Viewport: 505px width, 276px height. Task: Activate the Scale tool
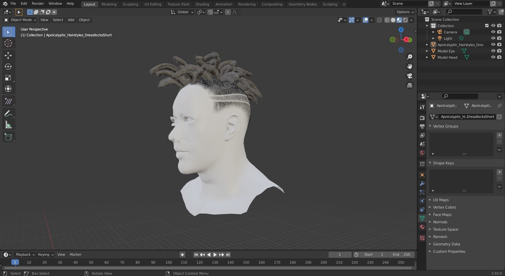click(x=8, y=78)
